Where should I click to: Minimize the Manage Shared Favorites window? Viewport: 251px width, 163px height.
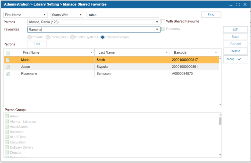pos(231,5)
